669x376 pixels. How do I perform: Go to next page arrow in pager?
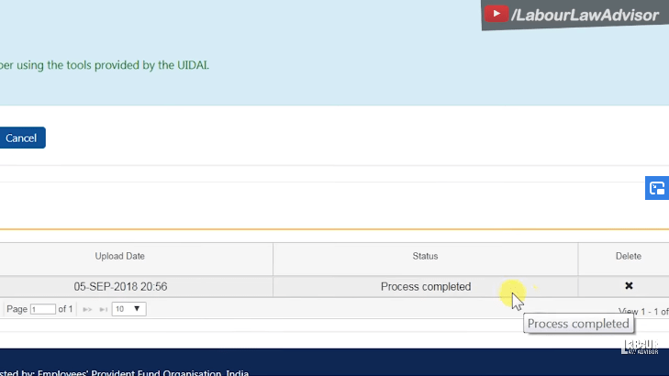[87, 309]
